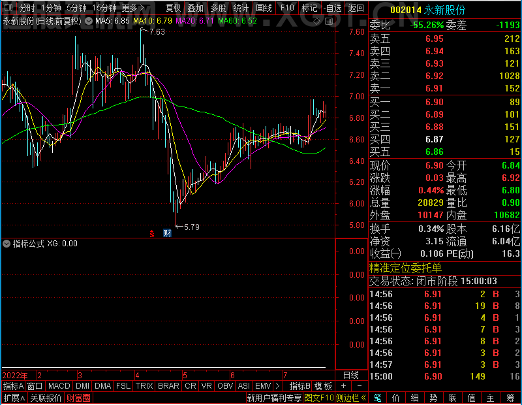The height and width of the screenshot is (405, 522).
Task: Switch indicator to TRIX
Action: [144, 386]
